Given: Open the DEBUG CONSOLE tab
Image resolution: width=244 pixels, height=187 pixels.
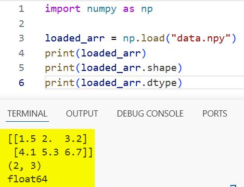Looking at the screenshot, I should click(x=150, y=113).
